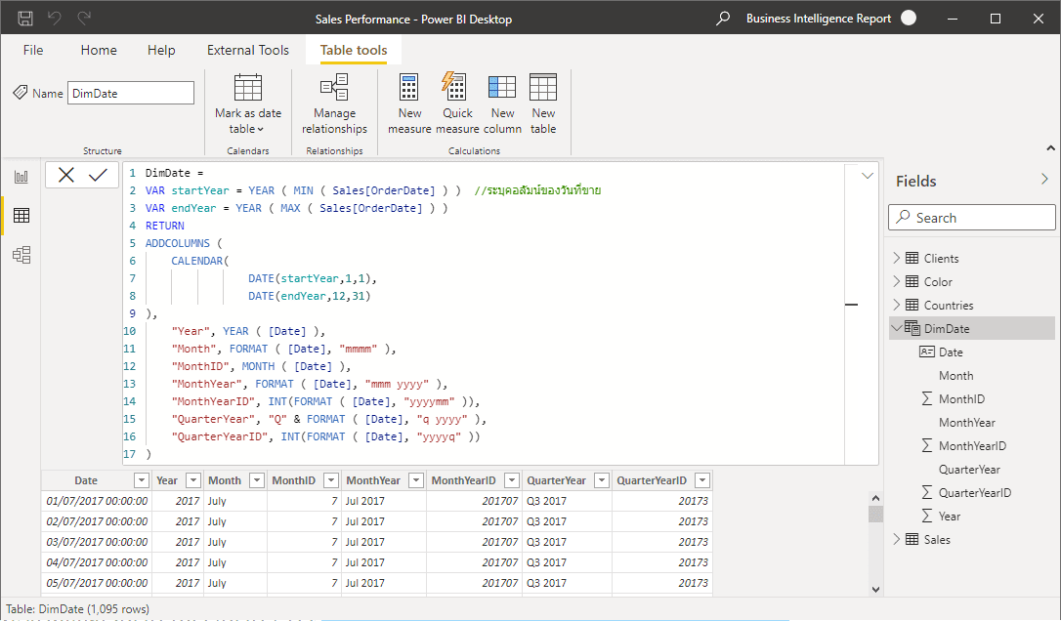Click the Save icon in title bar
Viewport: 1061px width, 621px height.
pos(24,18)
